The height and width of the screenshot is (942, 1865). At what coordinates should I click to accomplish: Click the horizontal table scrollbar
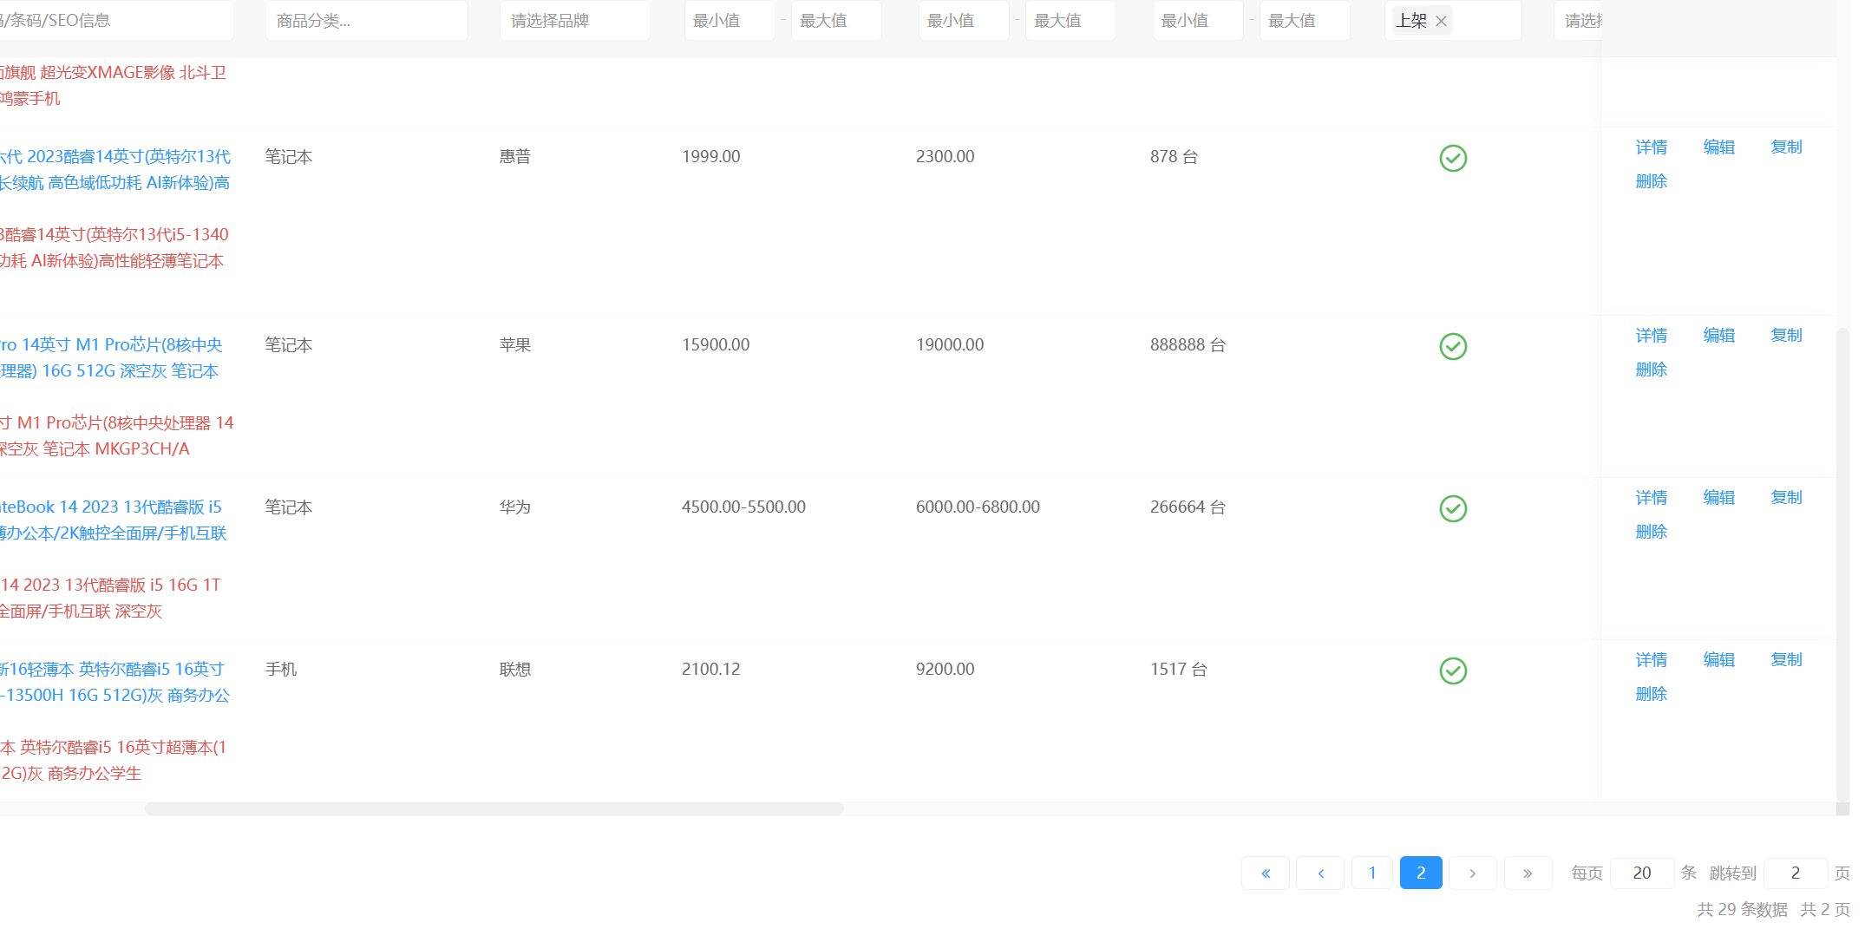coord(494,808)
